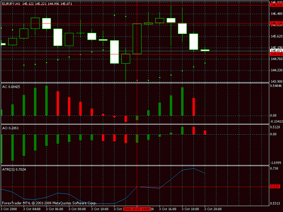
Task: Click the white 145.071 current price tag
Action: coord(276,51)
